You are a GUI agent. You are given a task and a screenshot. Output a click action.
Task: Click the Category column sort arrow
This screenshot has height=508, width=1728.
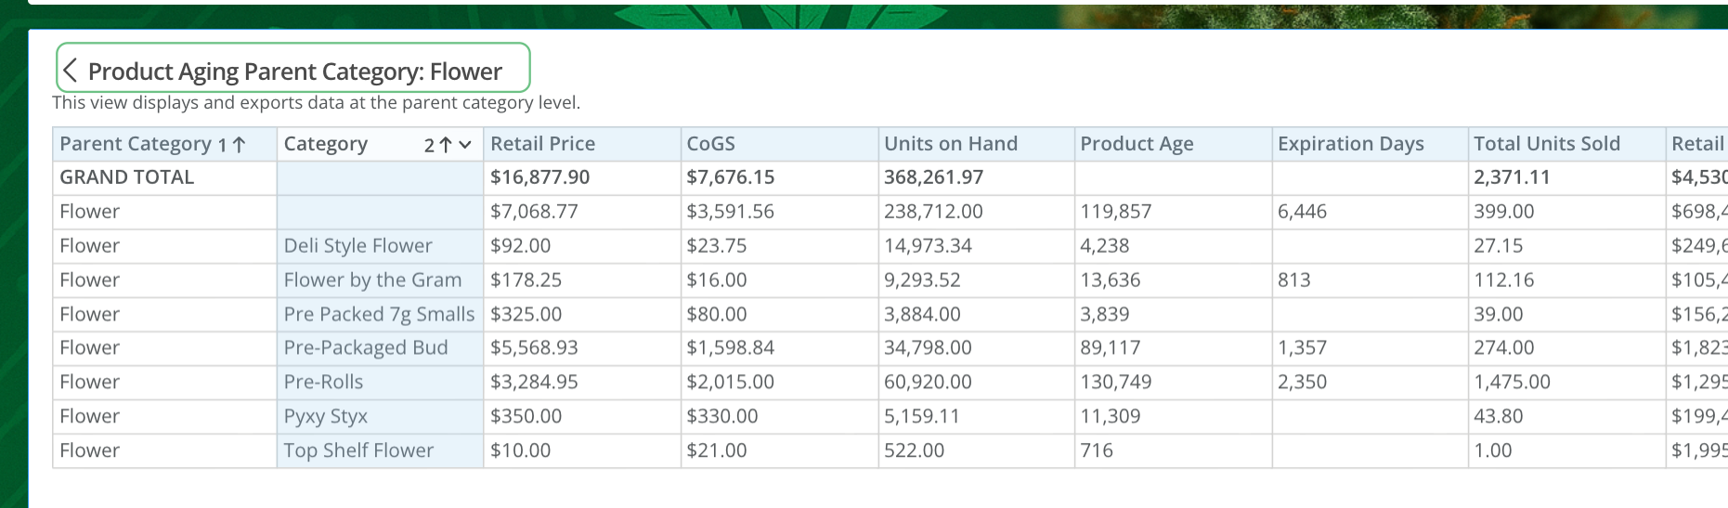pyautogui.click(x=446, y=145)
